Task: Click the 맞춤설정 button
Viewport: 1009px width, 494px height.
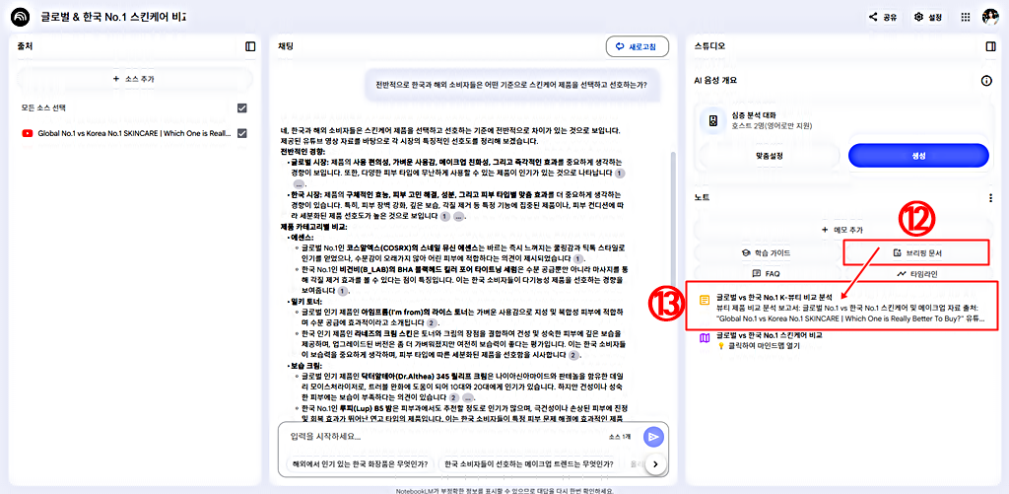Action: coord(770,156)
